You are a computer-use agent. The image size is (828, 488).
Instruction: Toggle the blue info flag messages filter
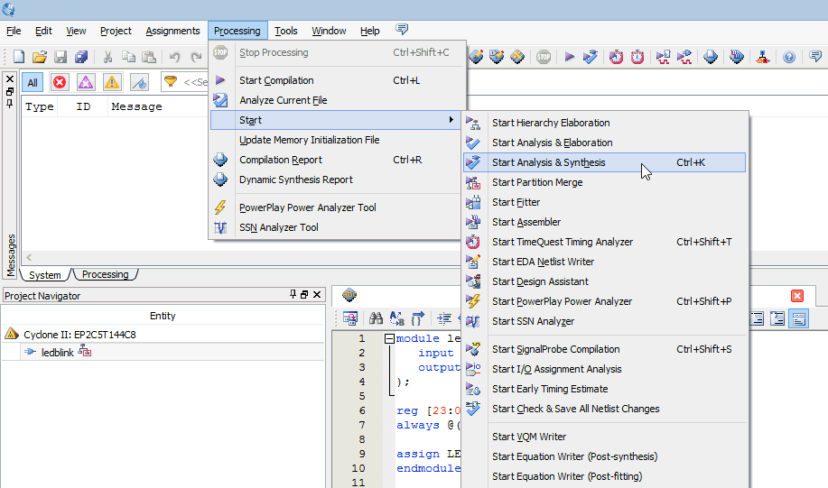click(139, 82)
